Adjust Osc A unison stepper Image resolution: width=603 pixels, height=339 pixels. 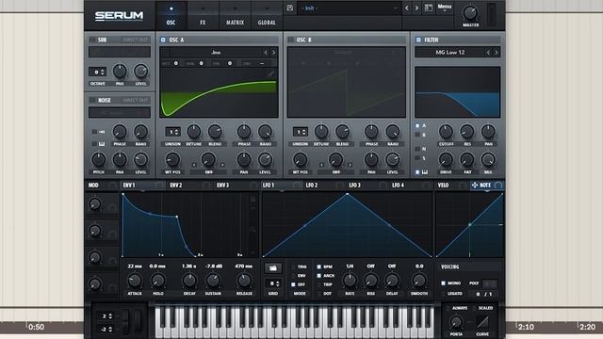[172, 132]
